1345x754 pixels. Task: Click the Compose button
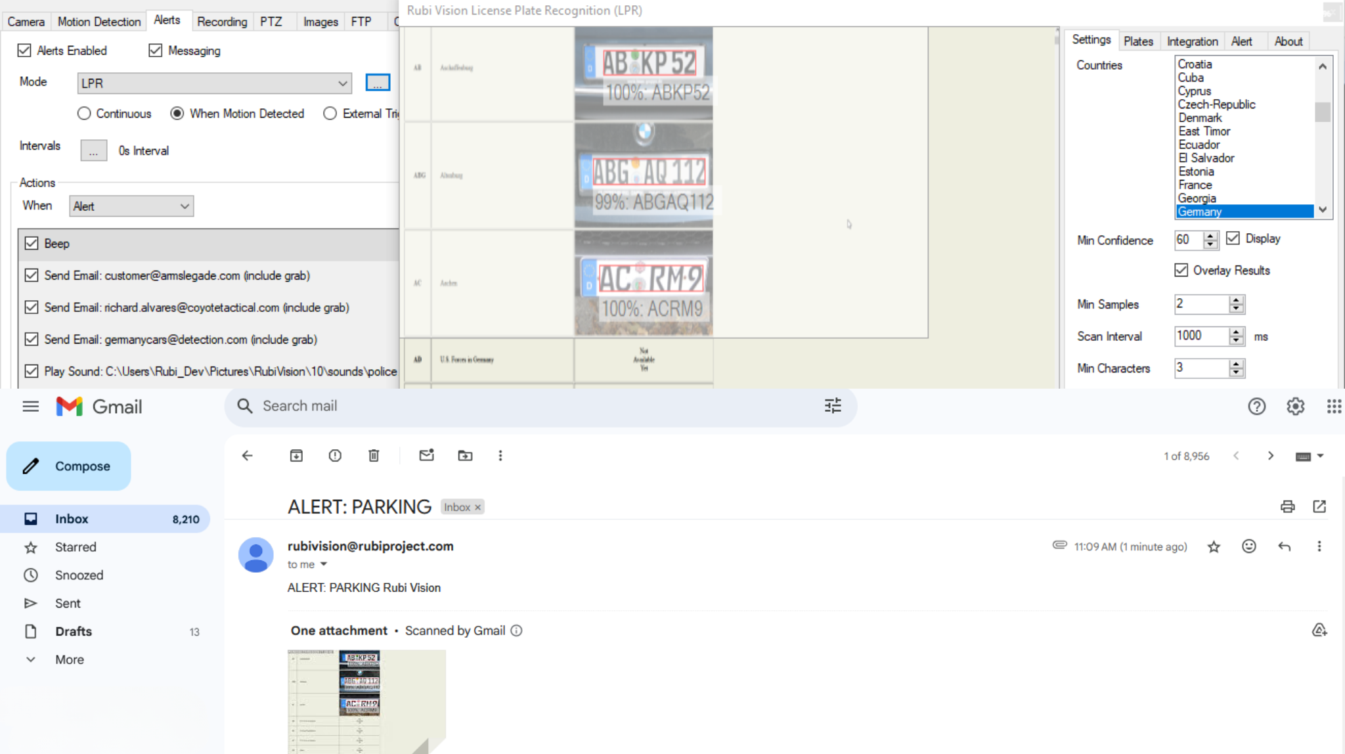click(x=68, y=466)
